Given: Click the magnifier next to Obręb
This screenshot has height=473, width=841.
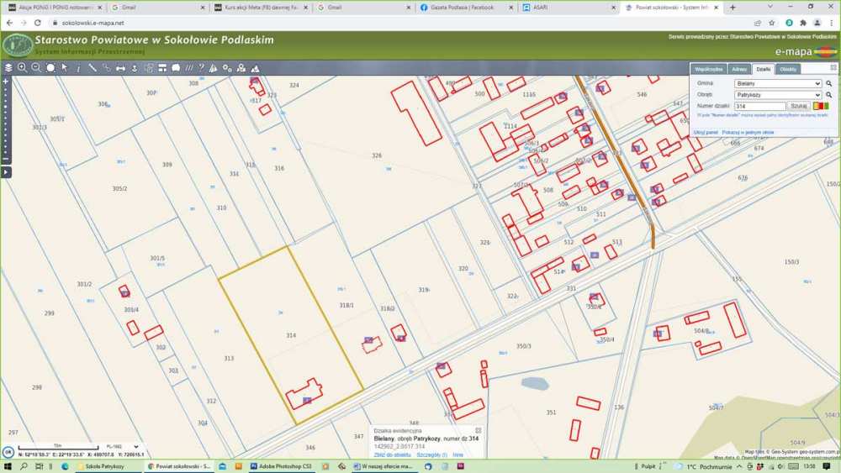Looking at the screenshot, I should (828, 95).
